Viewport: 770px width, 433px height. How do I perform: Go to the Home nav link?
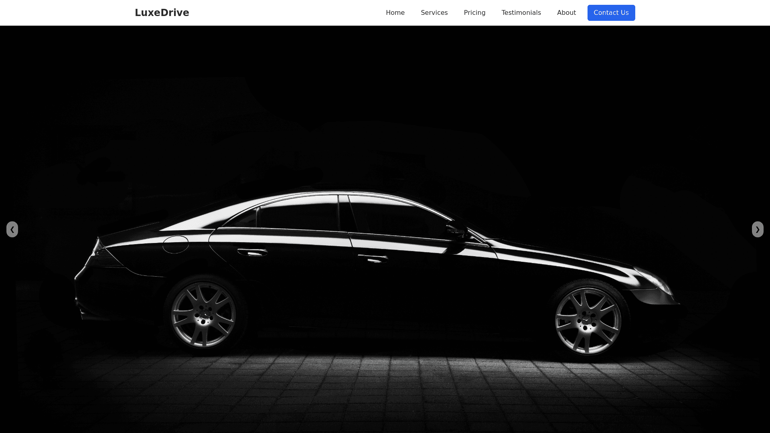pos(395,13)
